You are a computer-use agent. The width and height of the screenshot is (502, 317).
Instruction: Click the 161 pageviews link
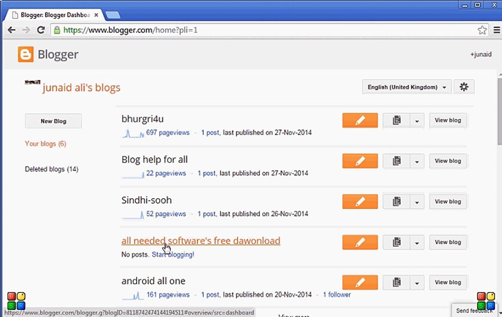(x=168, y=295)
